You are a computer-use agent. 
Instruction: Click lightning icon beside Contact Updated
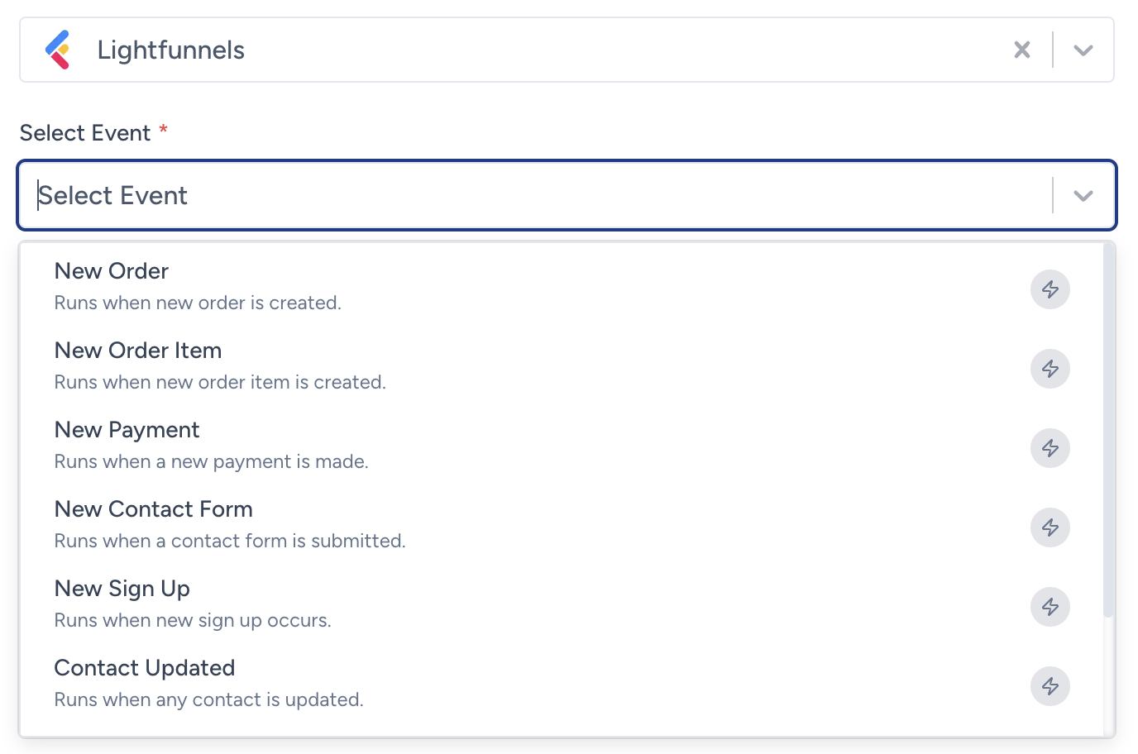click(1050, 686)
